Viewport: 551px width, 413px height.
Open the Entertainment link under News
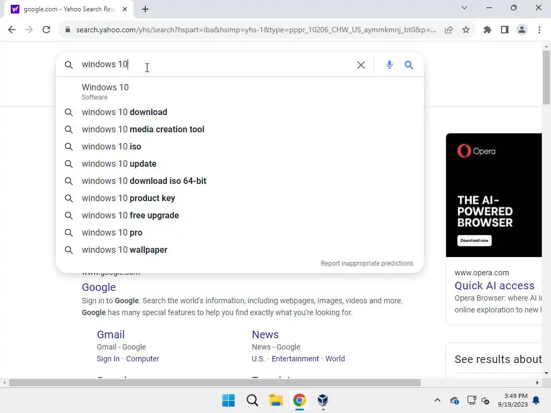[295, 359]
